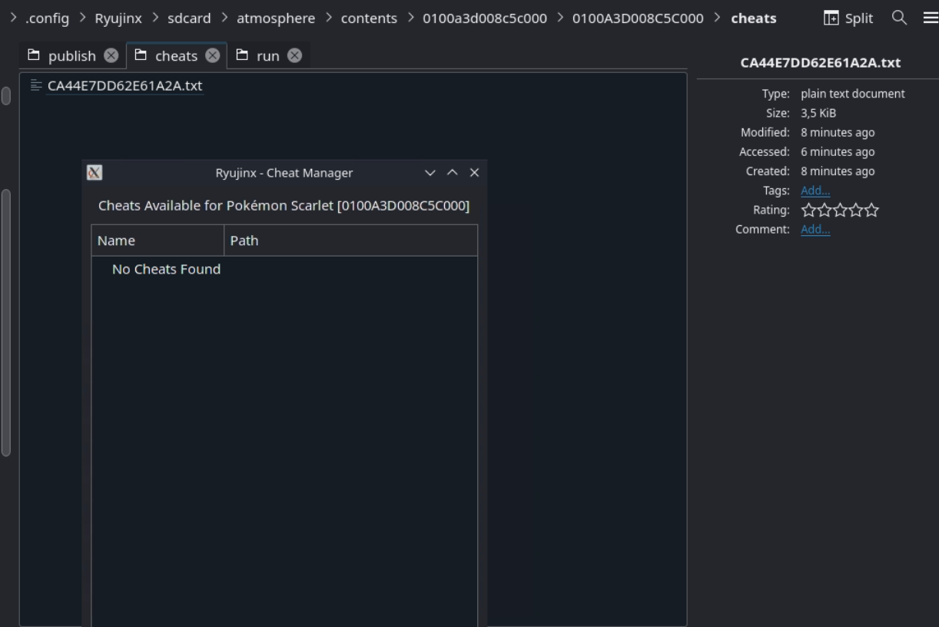Click the Ryujinx Cheat Manager window icon
The height and width of the screenshot is (627, 939).
[95, 173]
